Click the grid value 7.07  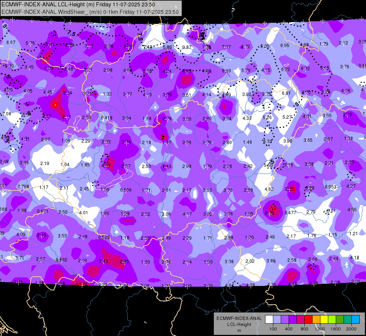click(226, 47)
